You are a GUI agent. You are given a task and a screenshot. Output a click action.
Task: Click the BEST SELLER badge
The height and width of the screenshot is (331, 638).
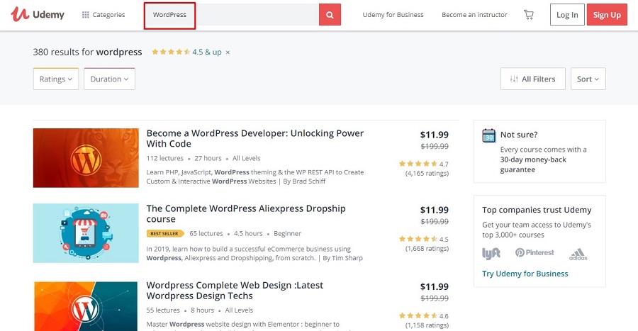[x=164, y=233]
